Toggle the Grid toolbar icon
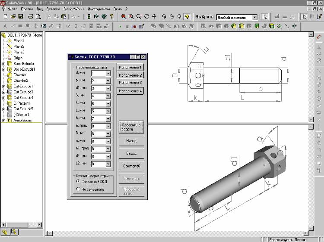 (311, 17)
